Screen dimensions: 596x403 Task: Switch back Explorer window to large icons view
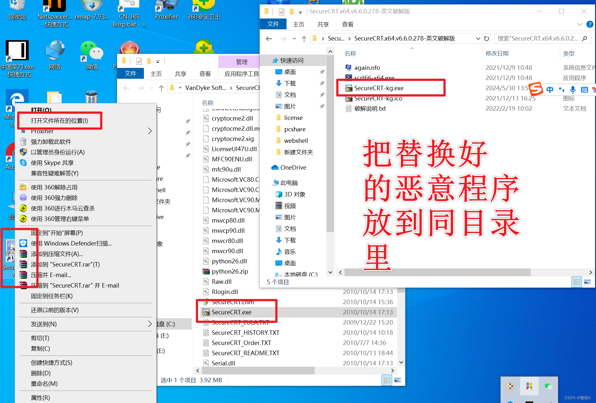[398, 380]
